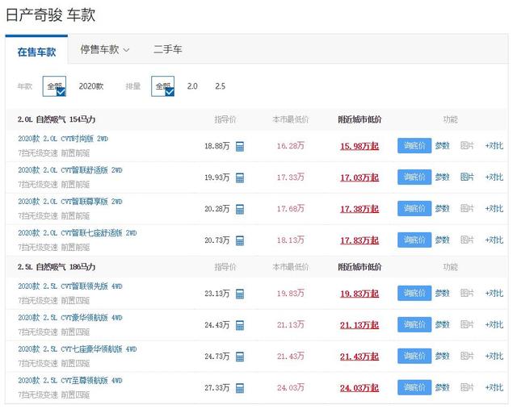Click 询底价 for the 23.13万 model

pos(414,293)
